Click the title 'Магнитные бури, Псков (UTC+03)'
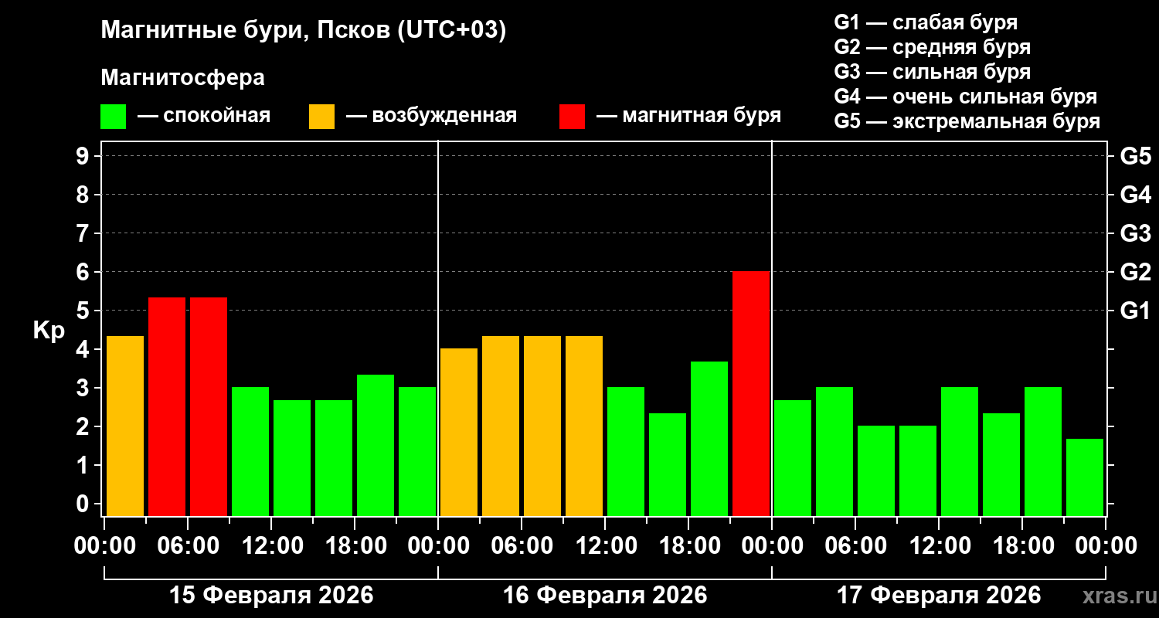The height and width of the screenshot is (618, 1159). [304, 32]
